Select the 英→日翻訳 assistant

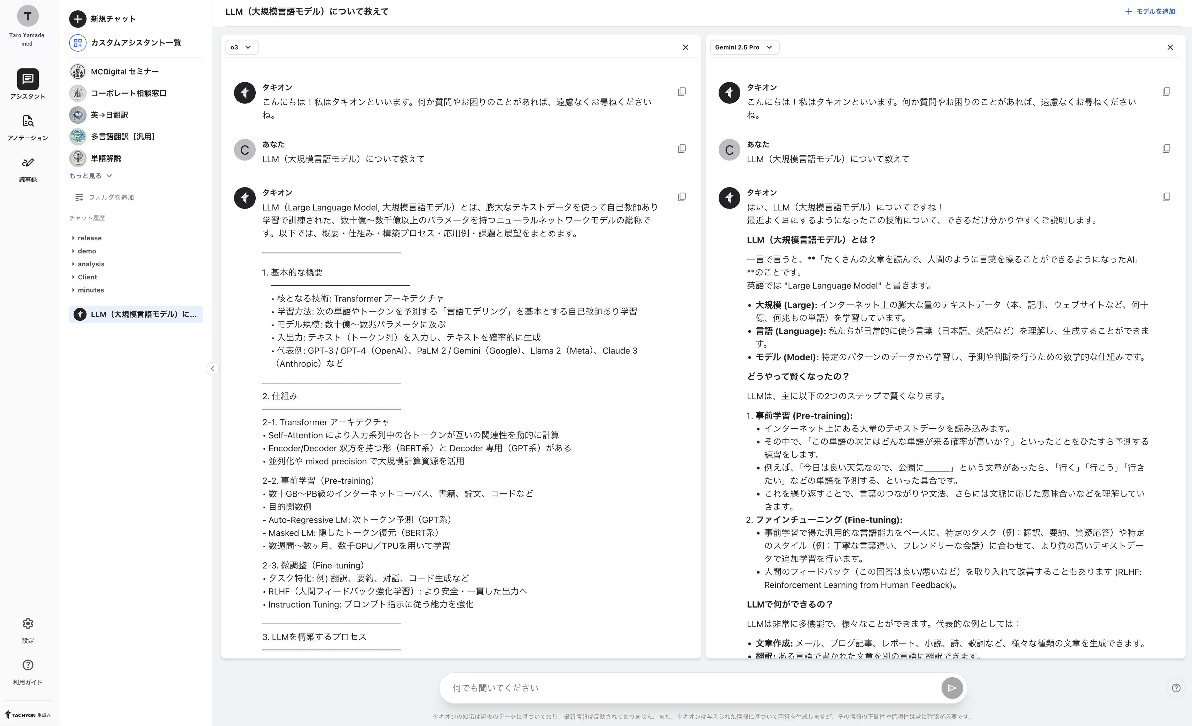pyautogui.click(x=109, y=115)
